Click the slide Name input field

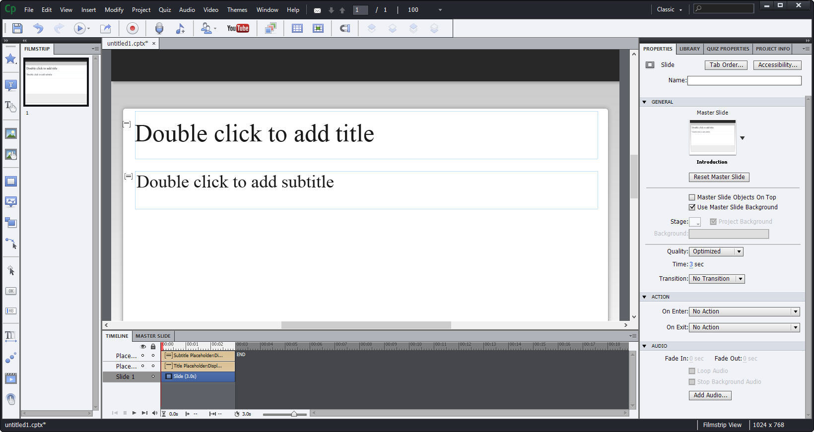pyautogui.click(x=744, y=80)
